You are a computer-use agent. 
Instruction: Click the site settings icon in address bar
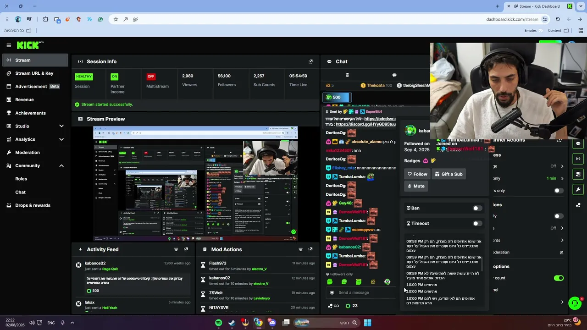tap(545, 19)
